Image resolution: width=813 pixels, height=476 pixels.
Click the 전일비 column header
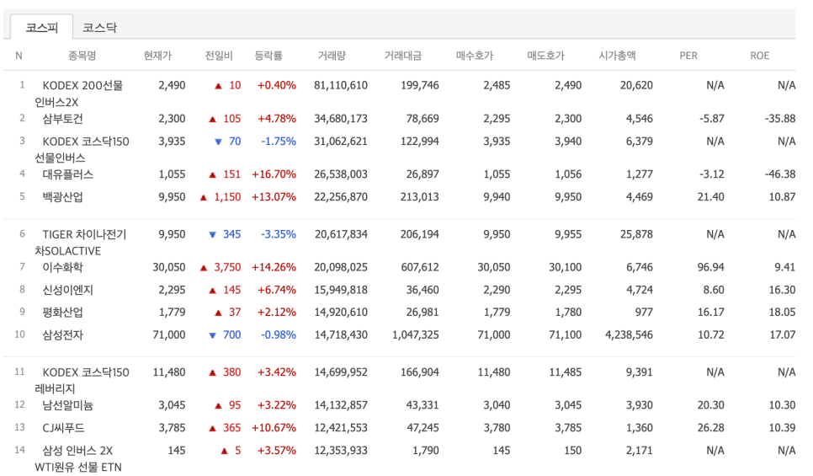tap(219, 56)
